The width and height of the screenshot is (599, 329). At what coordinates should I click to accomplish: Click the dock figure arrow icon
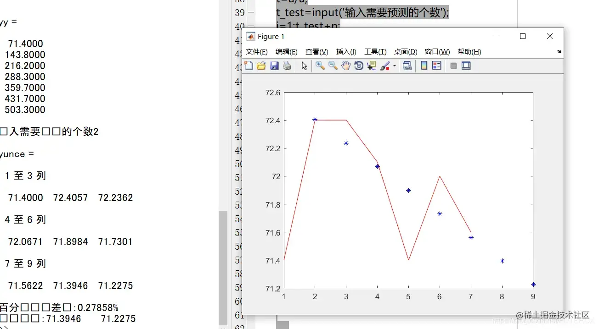(559, 52)
